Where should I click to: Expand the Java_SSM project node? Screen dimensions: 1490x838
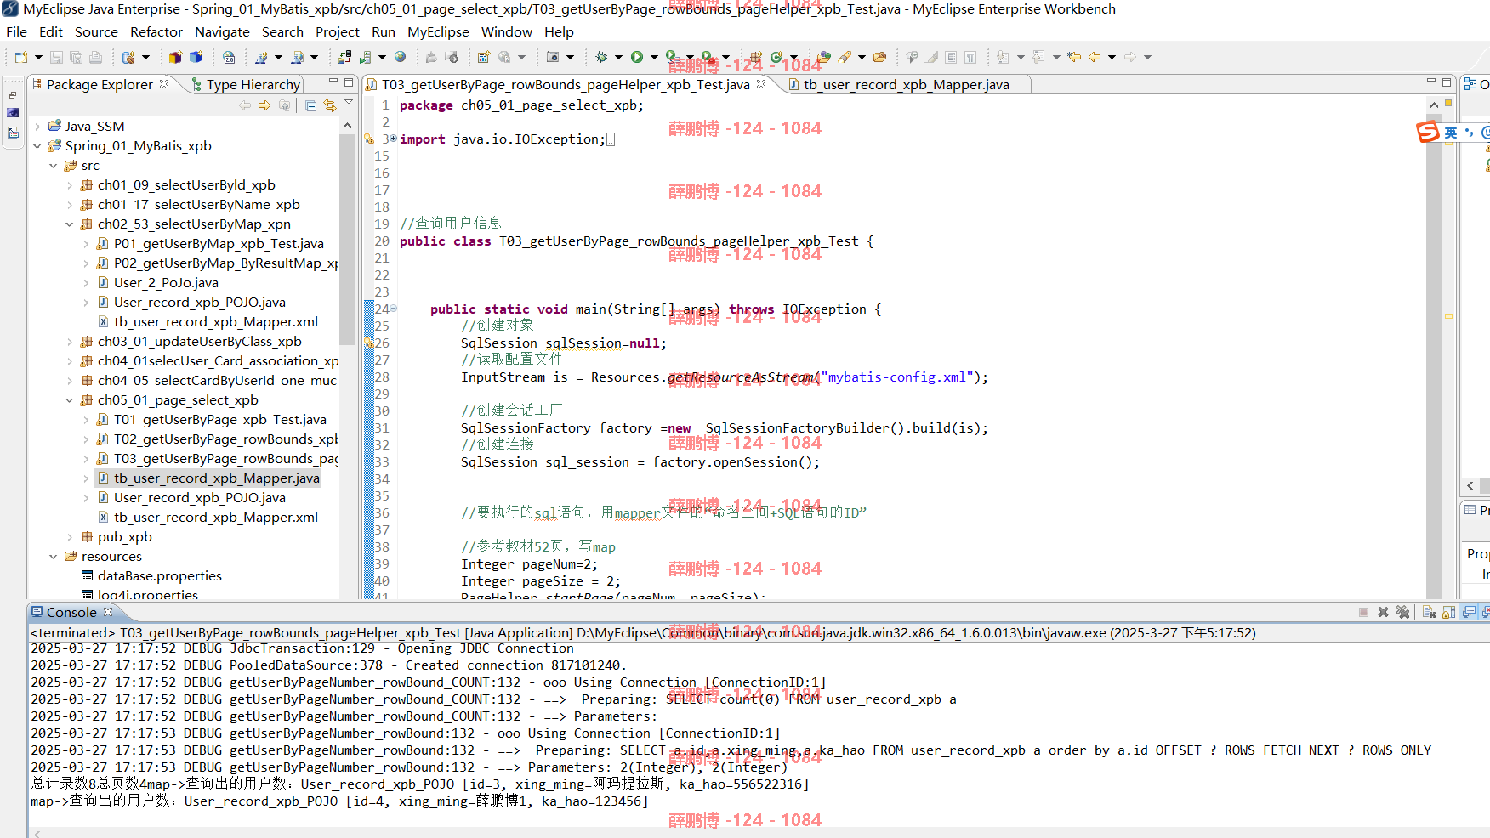coord(37,127)
